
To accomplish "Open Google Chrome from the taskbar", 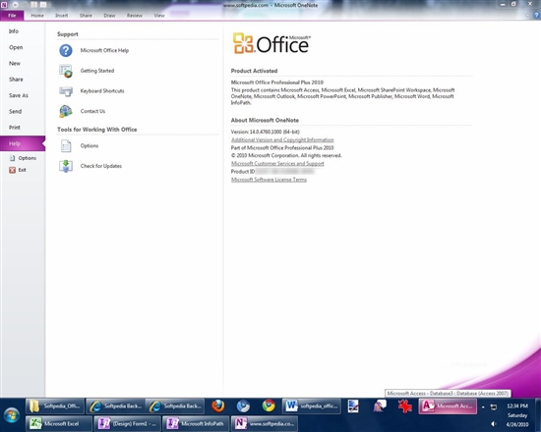I will [x=269, y=405].
